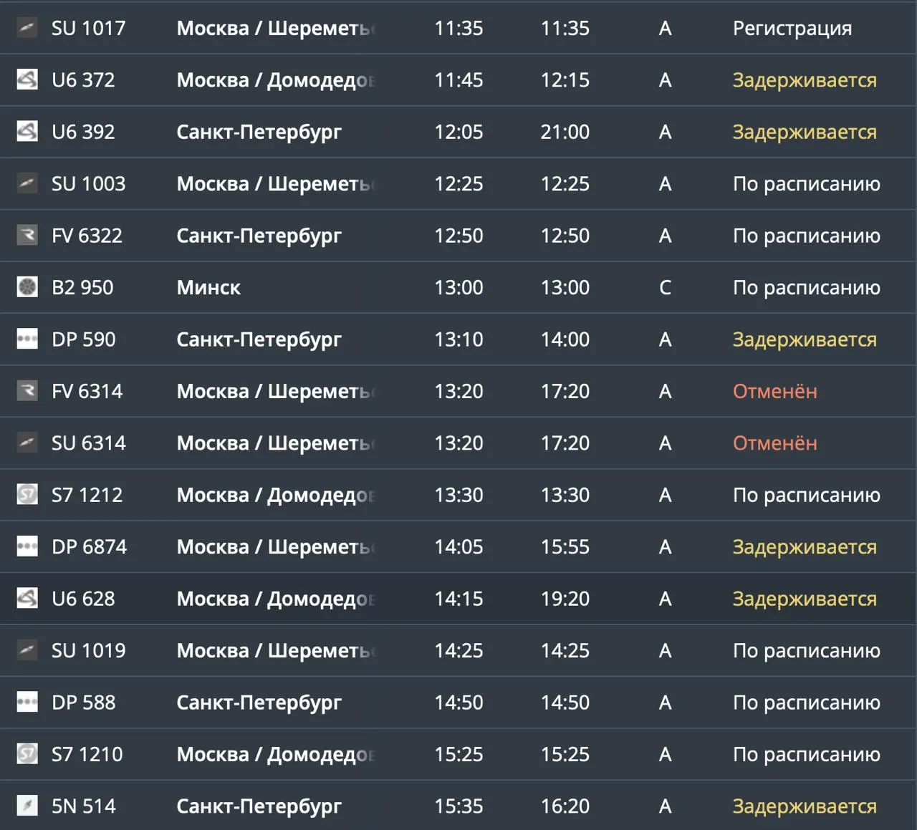Click the Ural Airlines logo beside U6 372
The width and height of the screenshot is (917, 830).
pos(27,79)
